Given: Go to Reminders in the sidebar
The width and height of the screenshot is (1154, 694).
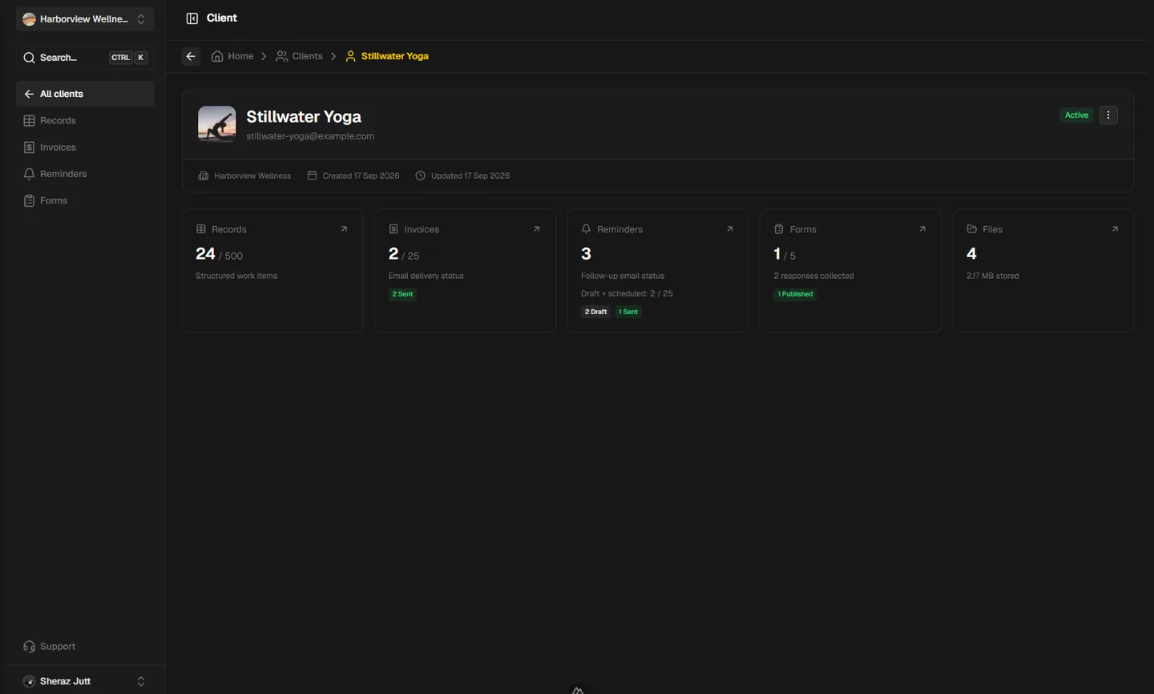Looking at the screenshot, I should click(x=85, y=174).
